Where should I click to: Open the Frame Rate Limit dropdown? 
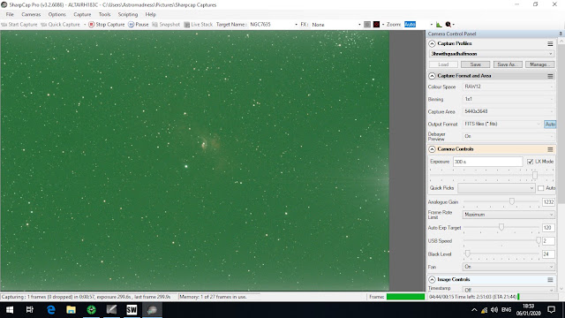pyautogui.click(x=508, y=215)
